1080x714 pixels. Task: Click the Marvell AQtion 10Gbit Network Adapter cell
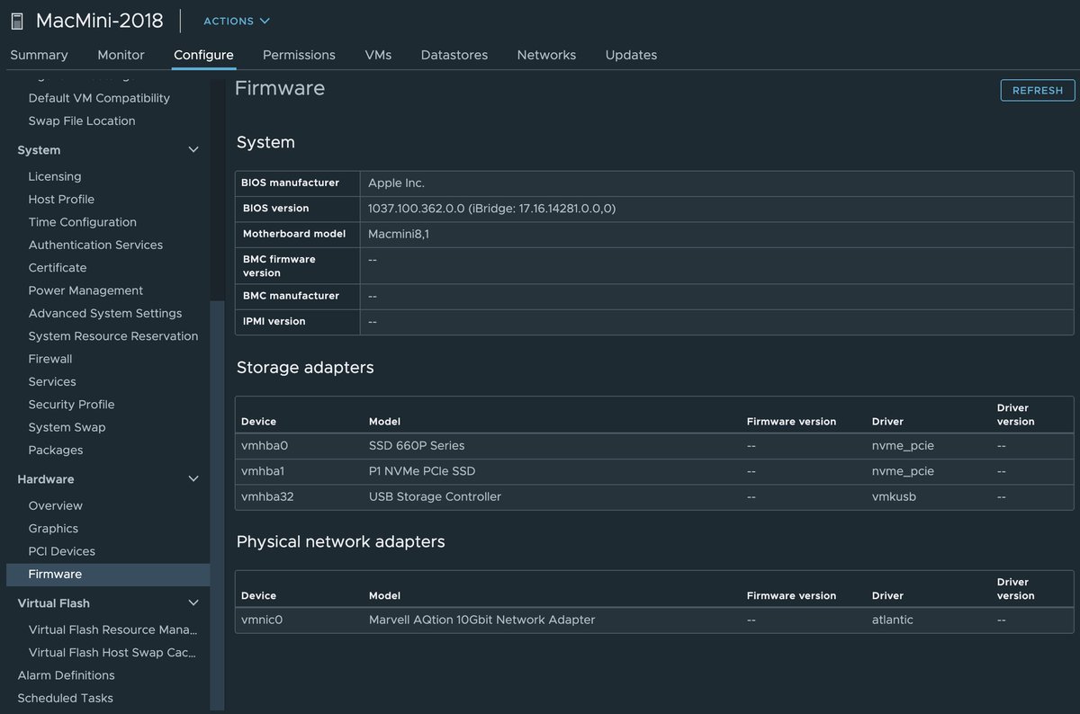click(481, 620)
